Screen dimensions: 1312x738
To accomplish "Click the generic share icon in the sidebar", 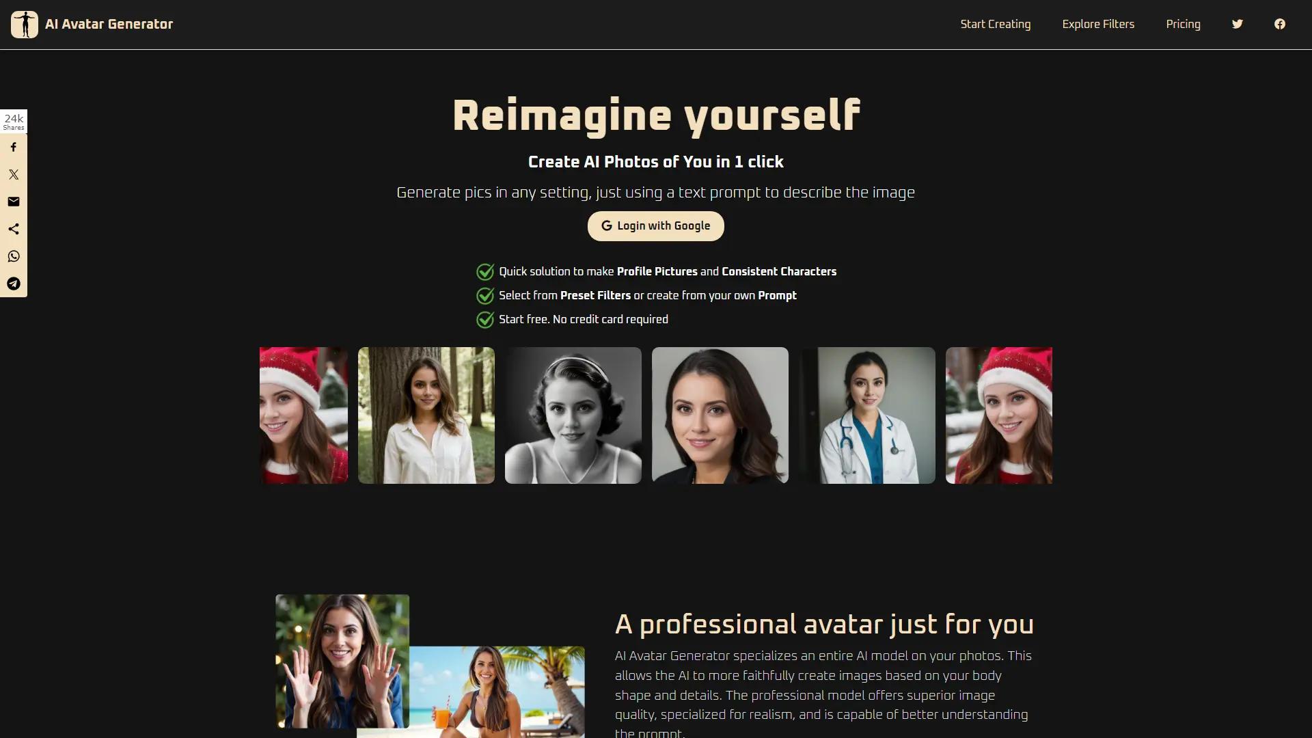I will point(14,229).
